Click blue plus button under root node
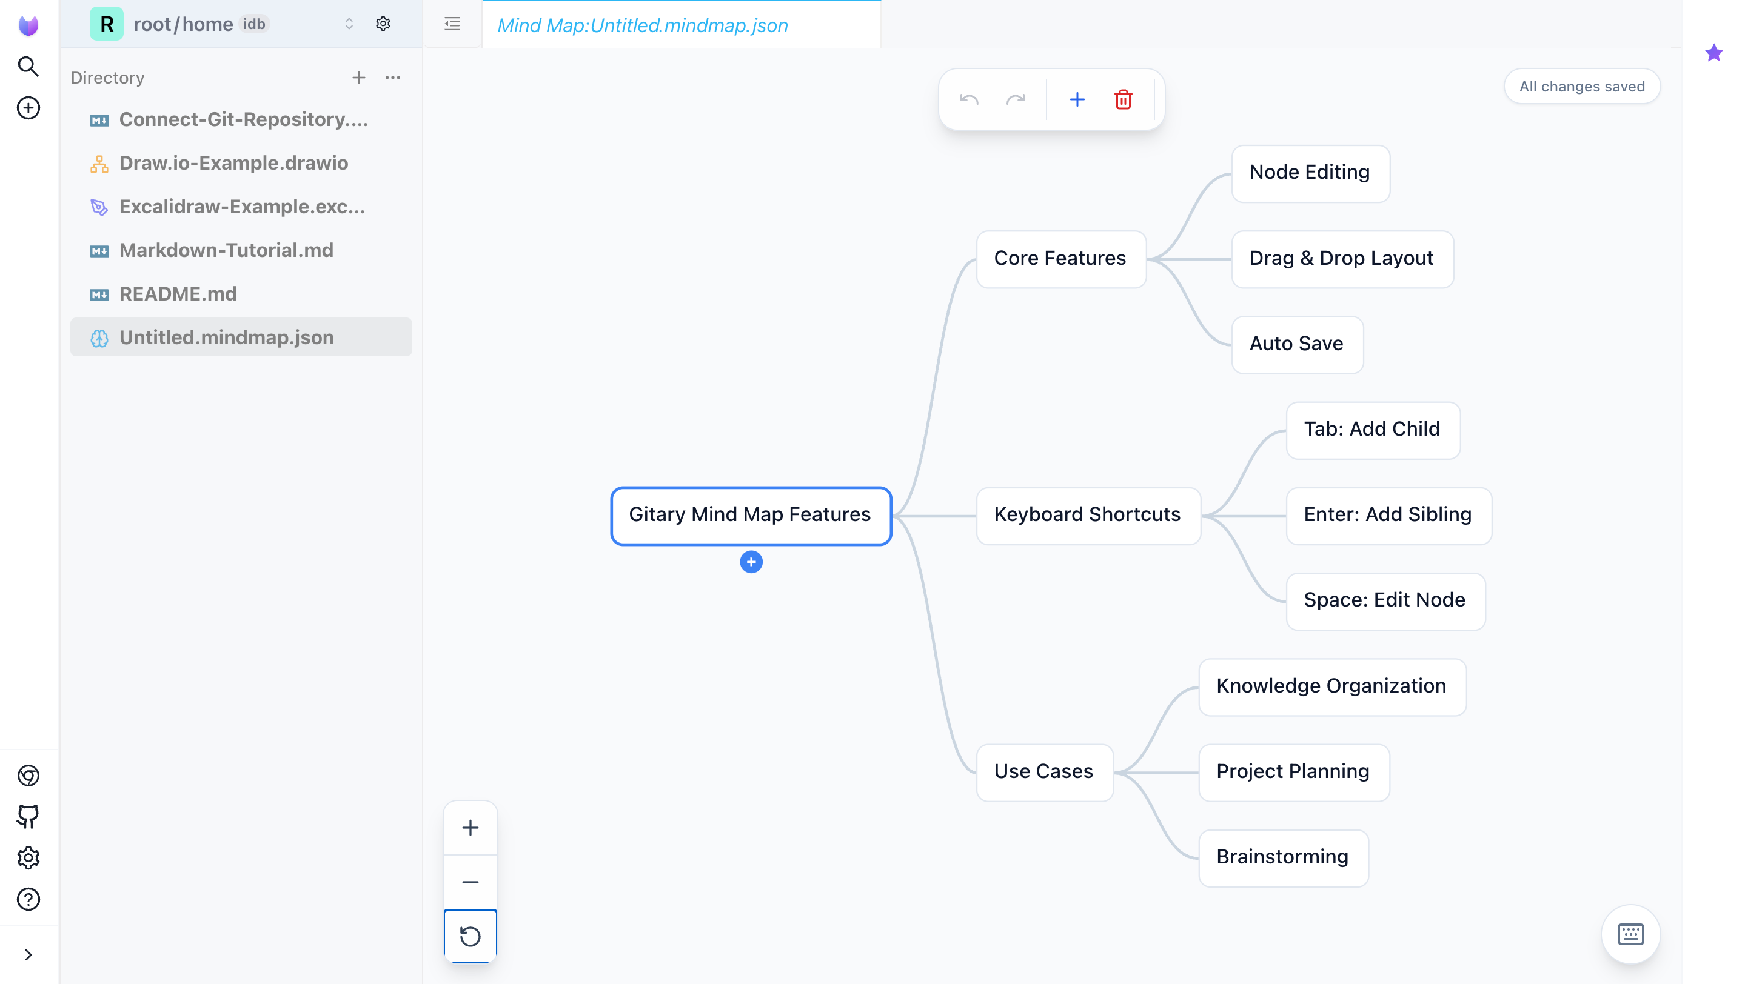Image resolution: width=1745 pixels, height=984 pixels. (751, 562)
